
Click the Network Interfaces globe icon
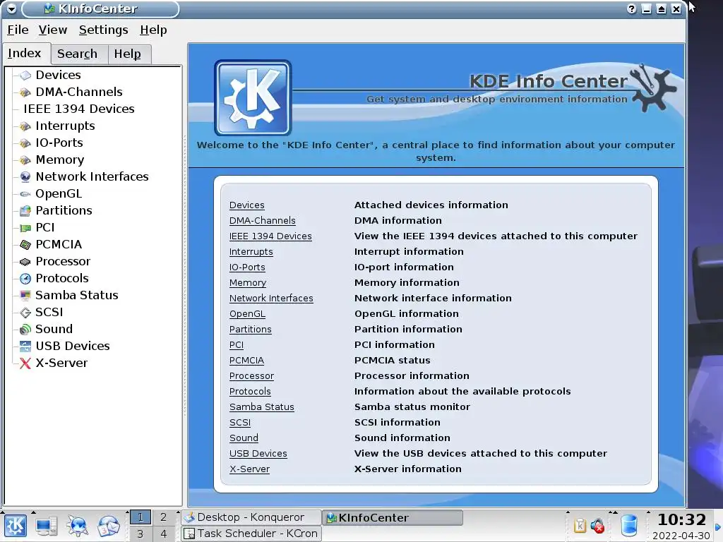coord(25,177)
